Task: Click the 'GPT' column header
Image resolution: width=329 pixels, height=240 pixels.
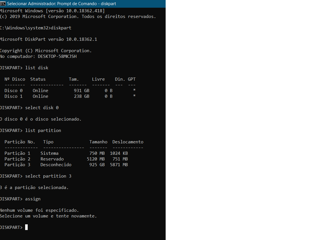Action: 132,79
